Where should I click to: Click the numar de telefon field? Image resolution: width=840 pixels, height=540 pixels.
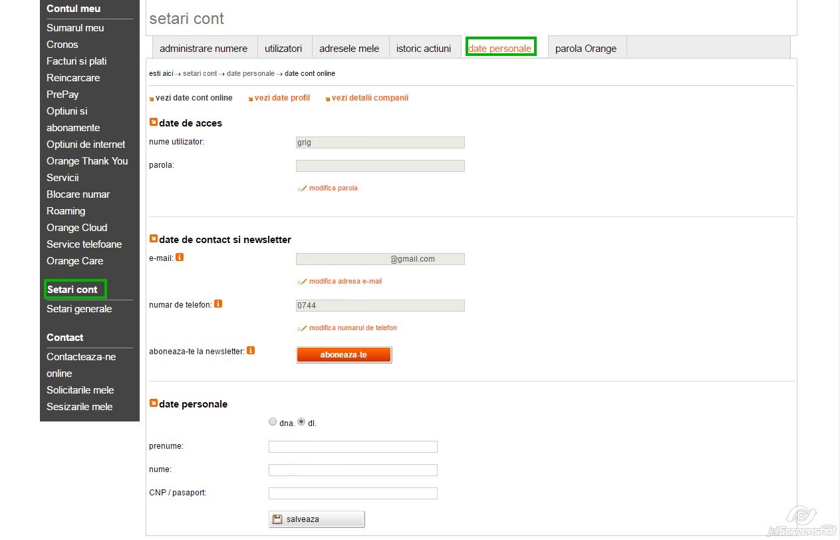coord(380,306)
